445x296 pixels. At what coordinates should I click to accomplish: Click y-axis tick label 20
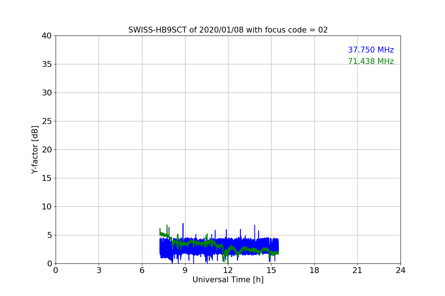[47, 150]
